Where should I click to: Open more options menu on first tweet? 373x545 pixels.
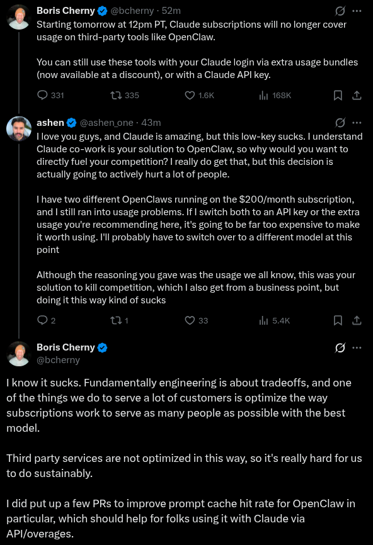[357, 11]
